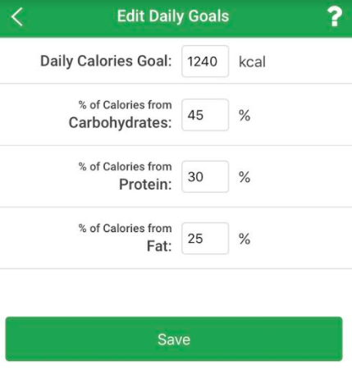Focus the Carbohydrates percentage field showing 45

pos(205,115)
